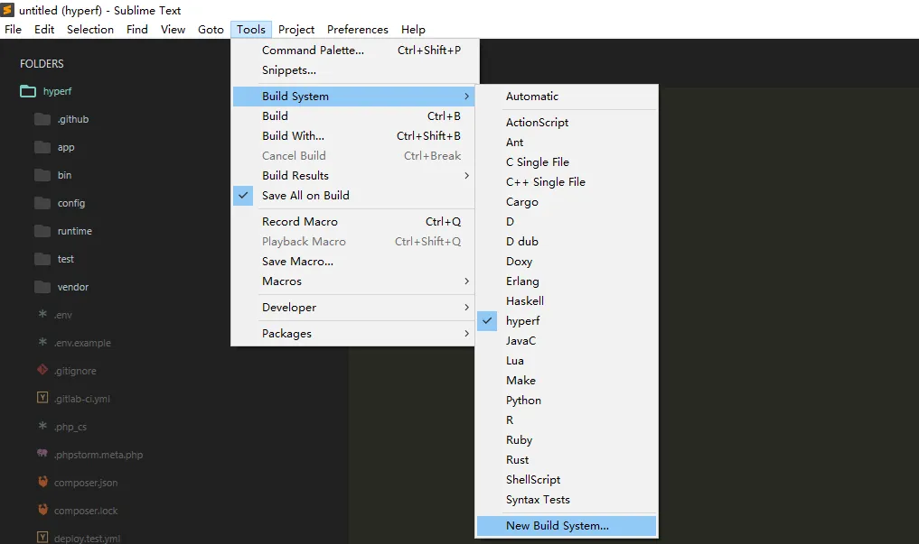Expand the Packages submenu

(x=353, y=334)
